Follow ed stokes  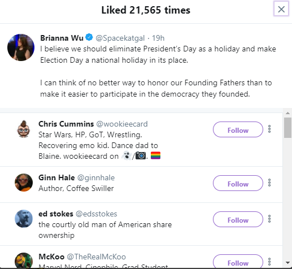click(238, 219)
